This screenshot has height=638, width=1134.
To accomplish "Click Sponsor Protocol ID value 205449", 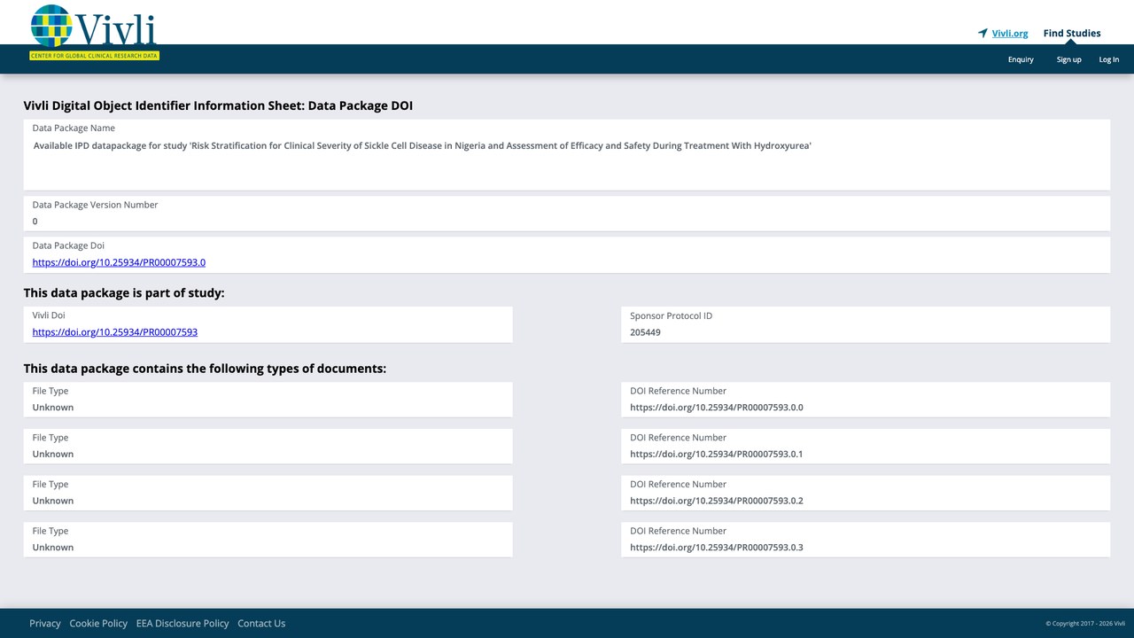I will click(645, 332).
